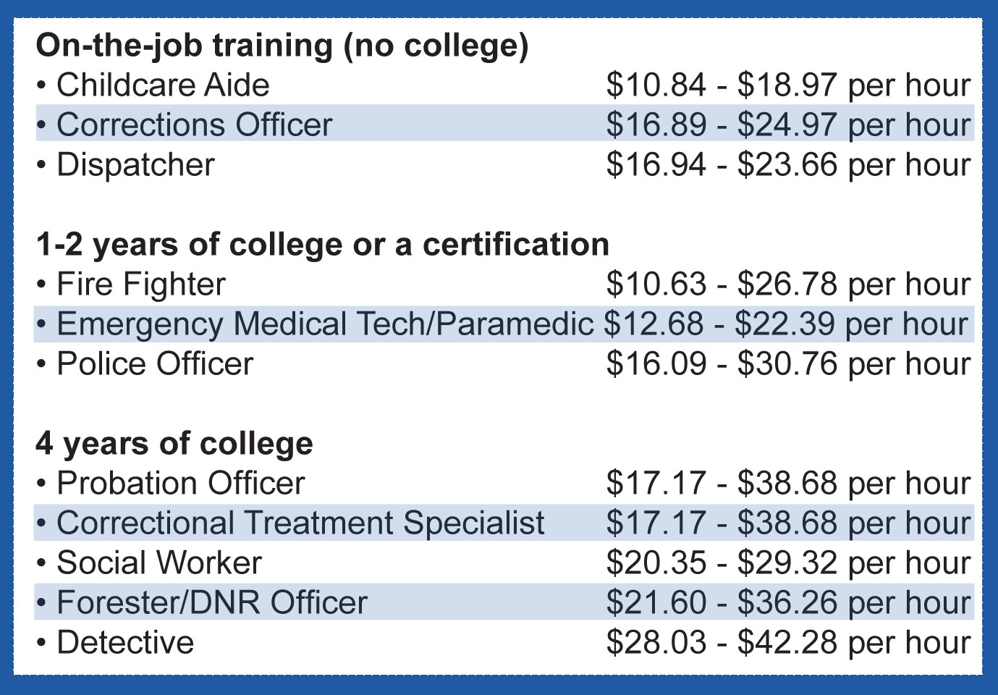The width and height of the screenshot is (998, 695).
Task: Click Correctional Treatment Specialist row
Action: pos(504,523)
